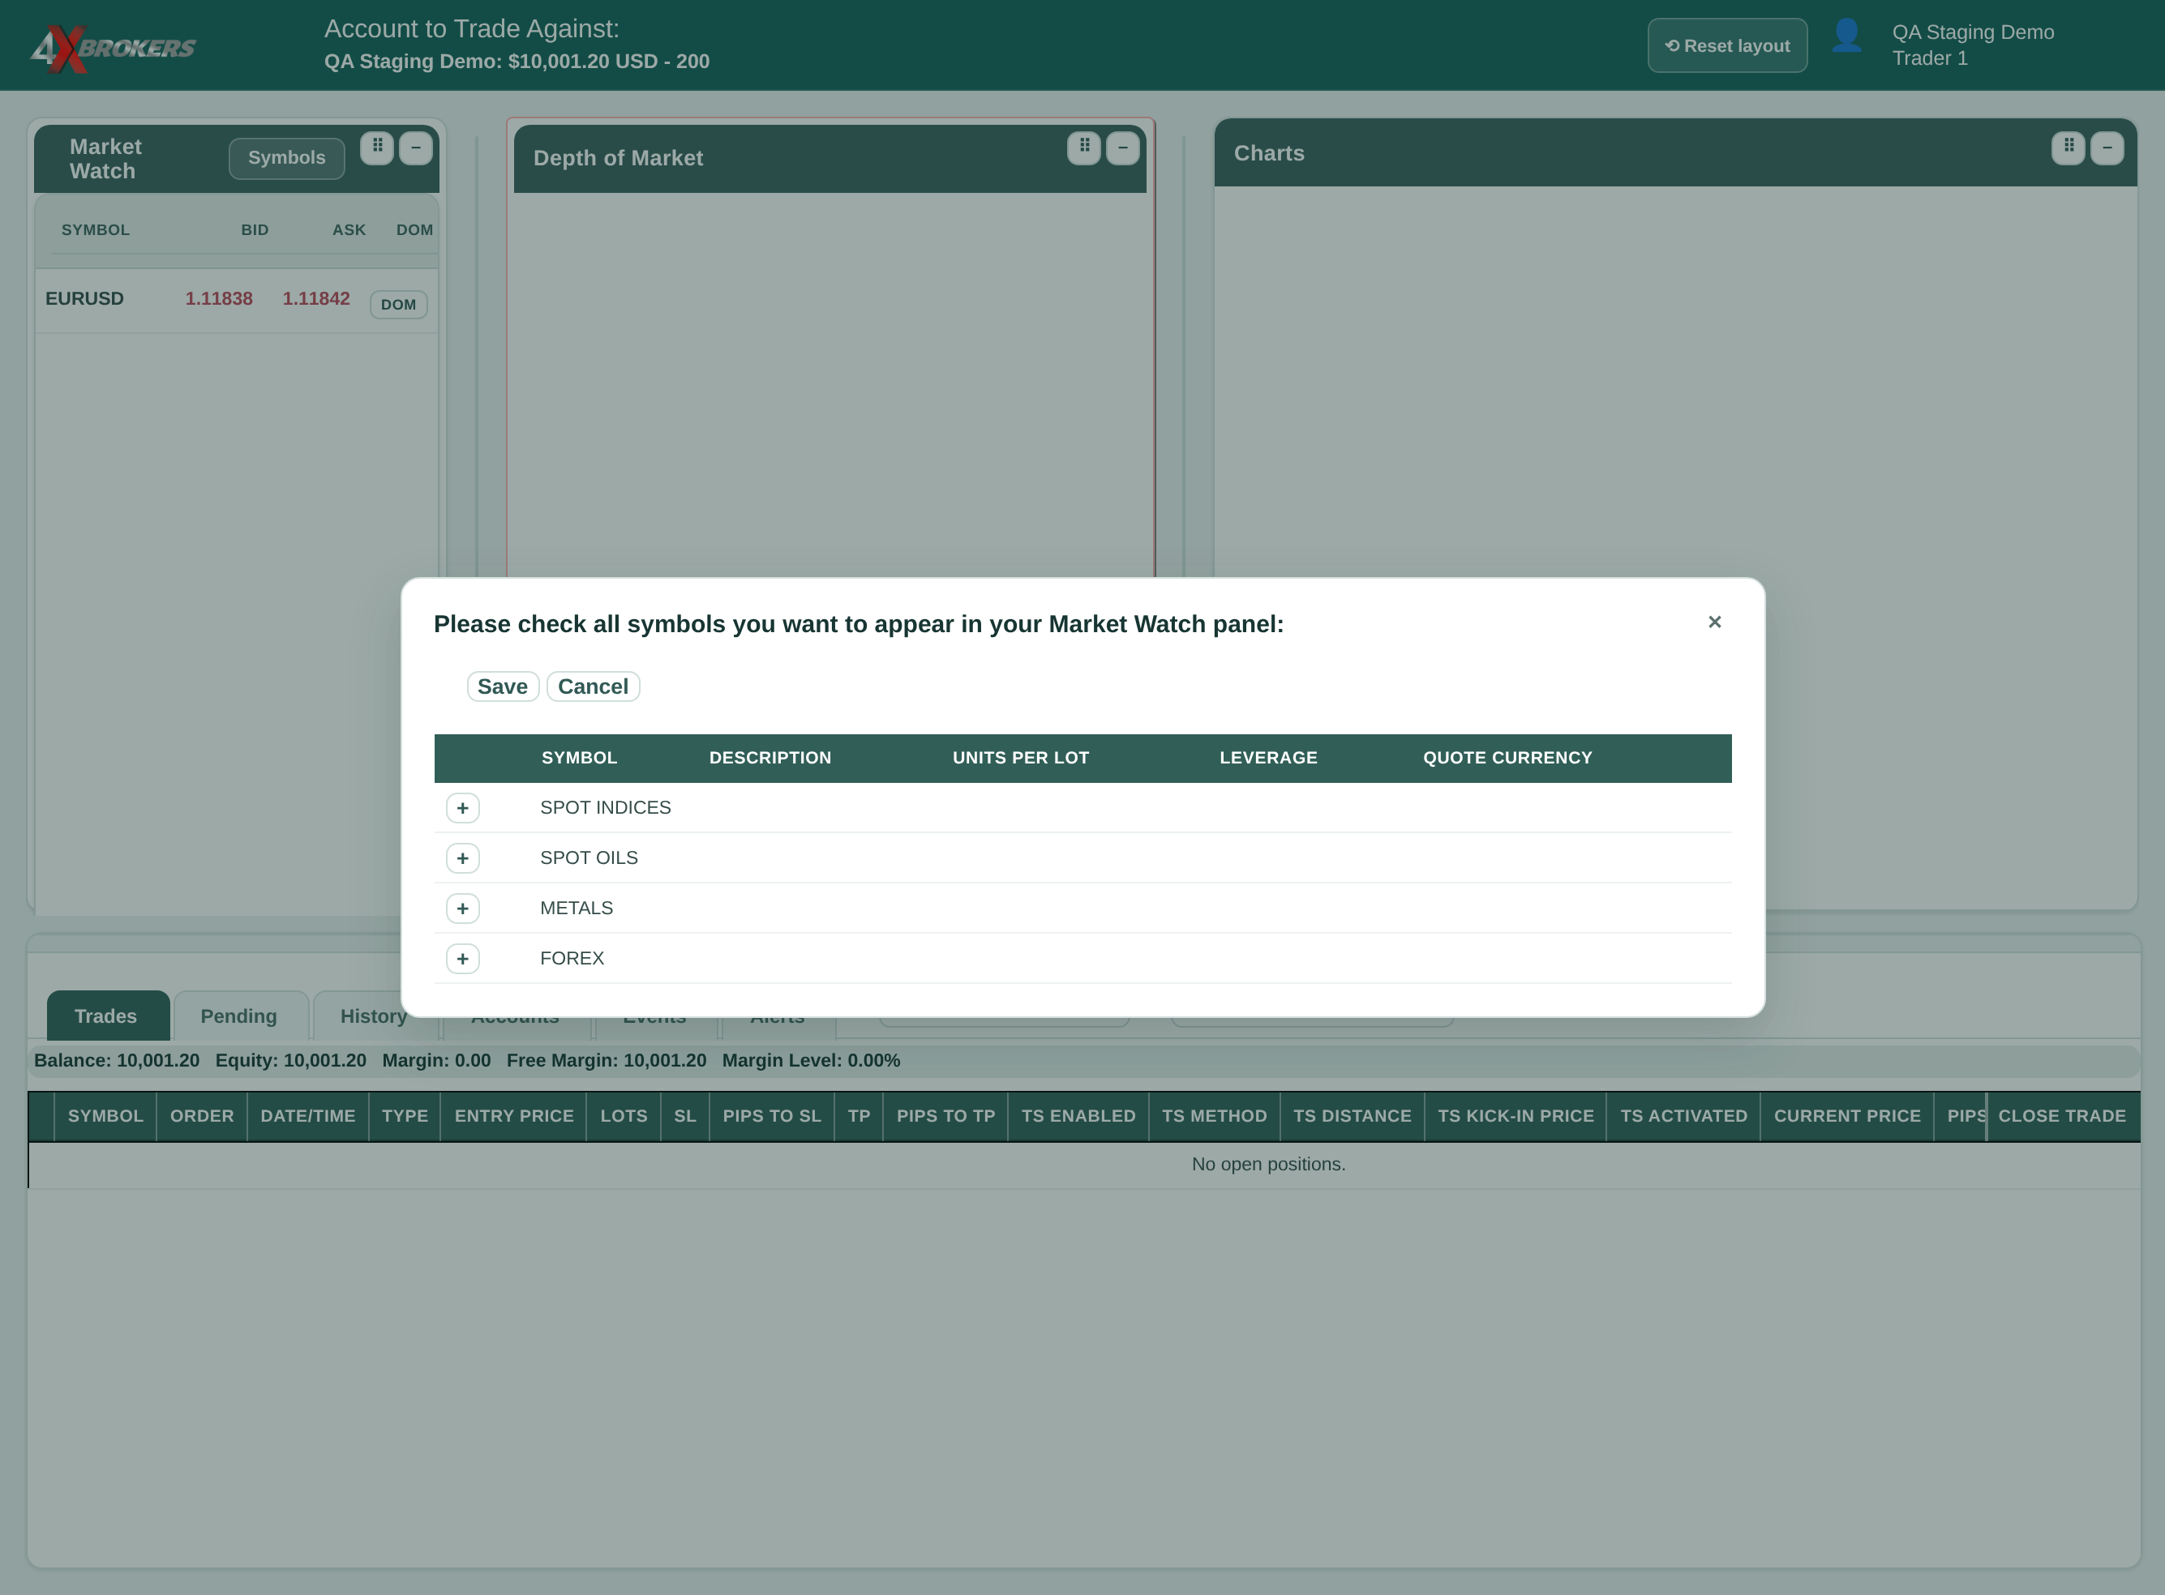The image size is (2165, 1595).
Task: Click the UNITS PER LOT column header
Action: (x=1021, y=758)
